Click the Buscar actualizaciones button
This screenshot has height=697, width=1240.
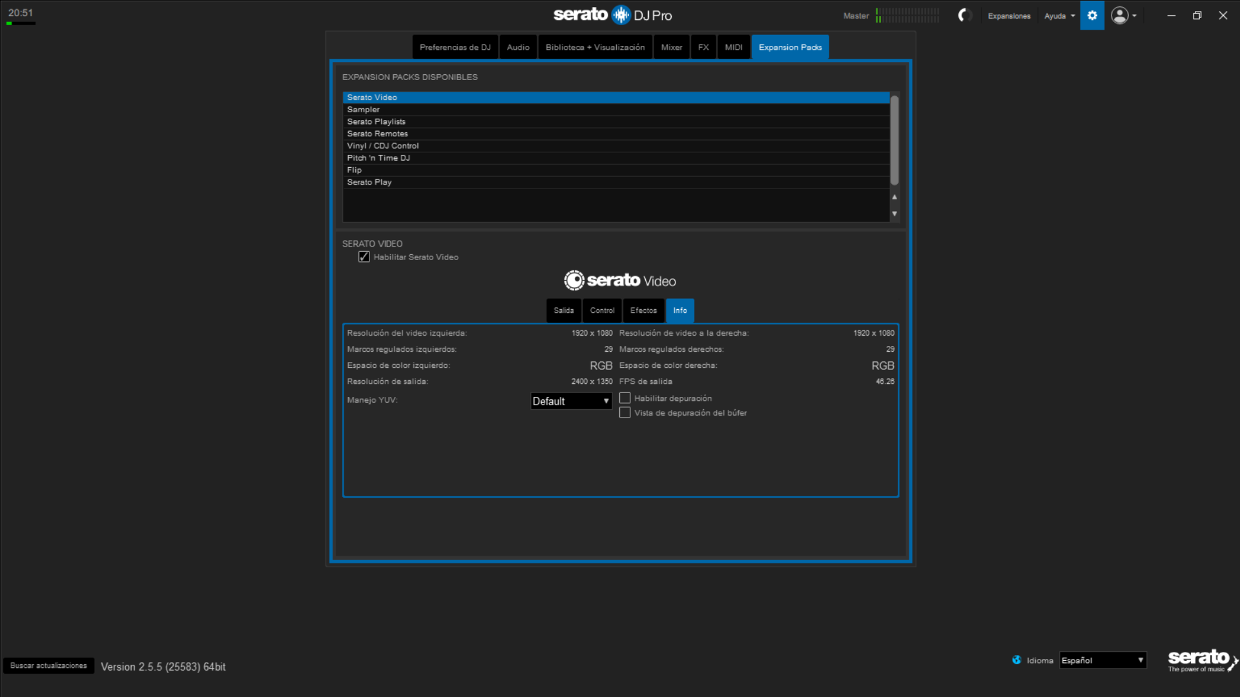(x=48, y=665)
